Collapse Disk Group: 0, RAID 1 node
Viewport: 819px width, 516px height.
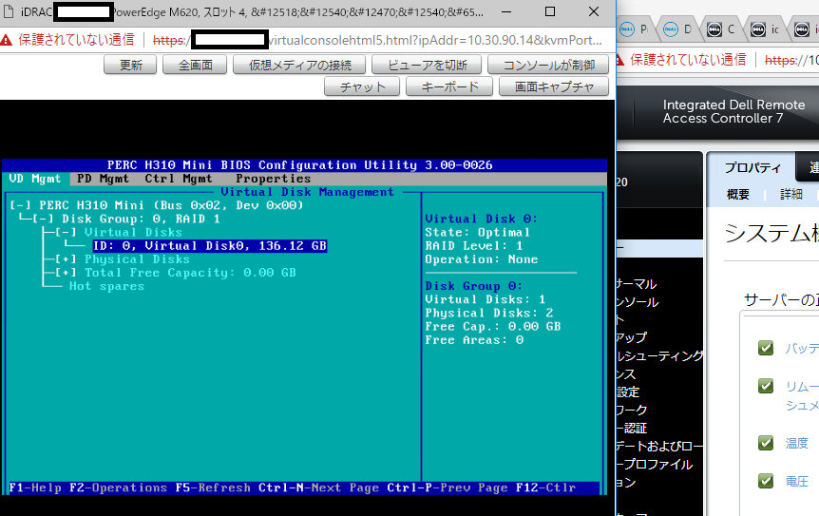pos(44,219)
